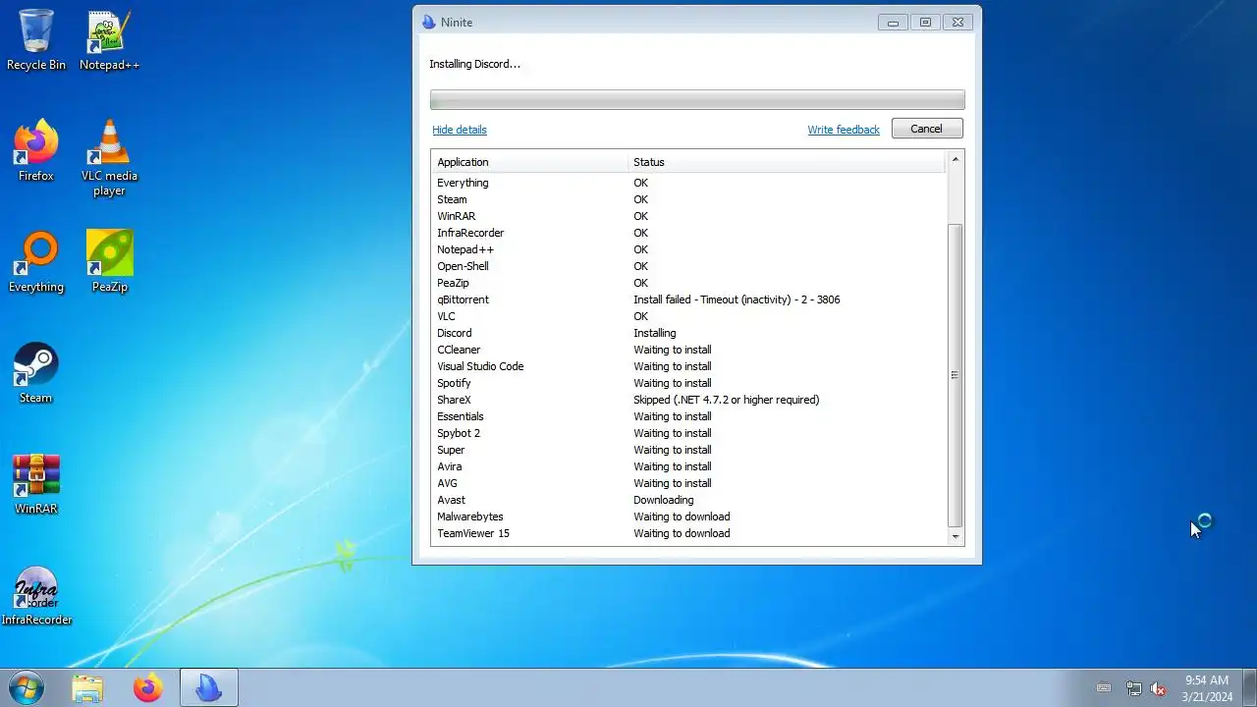The image size is (1257, 707).
Task: Open the network tray icon
Action: pos(1133,688)
